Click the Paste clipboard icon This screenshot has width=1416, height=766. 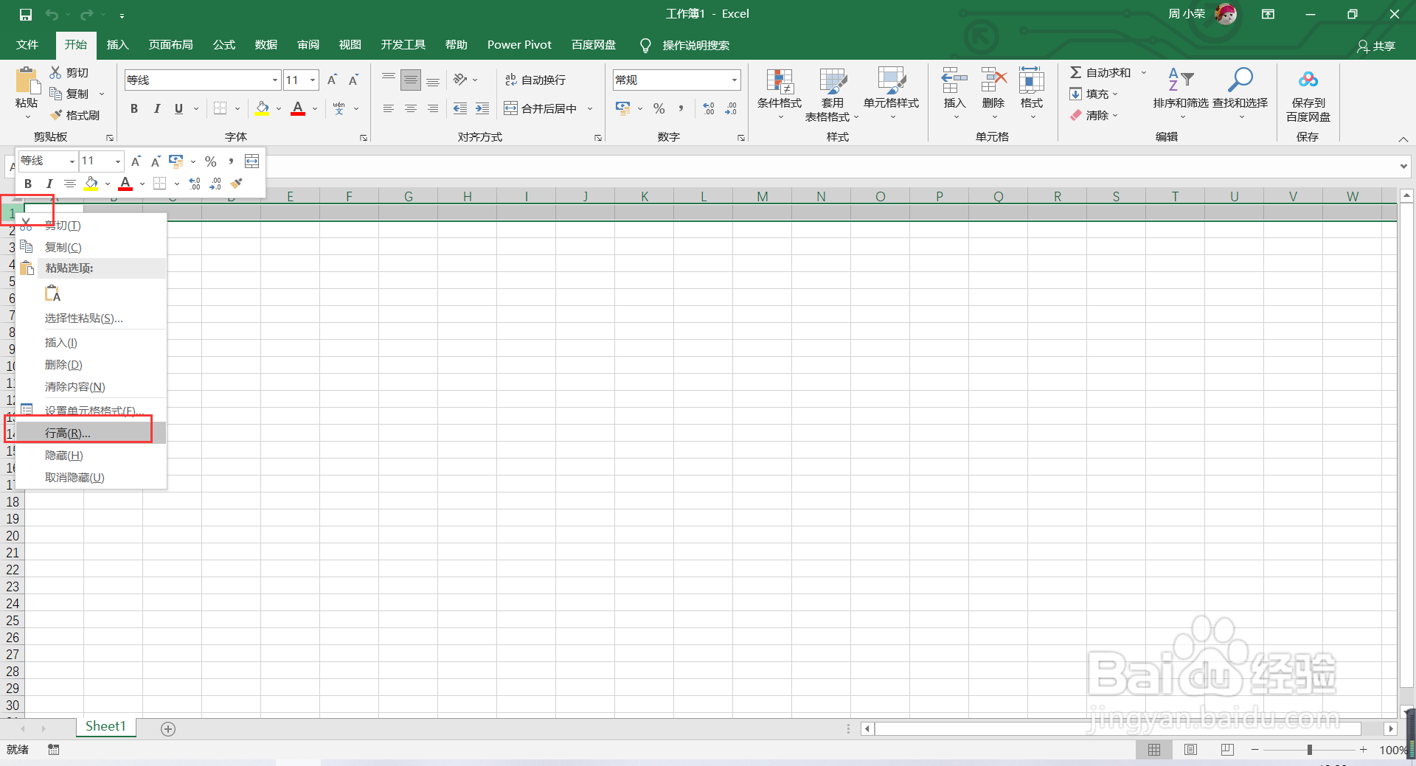[27, 81]
